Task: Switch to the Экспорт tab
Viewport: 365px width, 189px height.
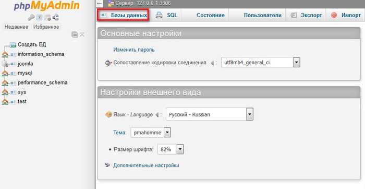Action: point(306,15)
